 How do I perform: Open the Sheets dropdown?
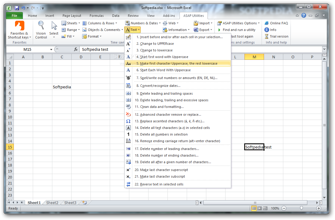click(71, 23)
